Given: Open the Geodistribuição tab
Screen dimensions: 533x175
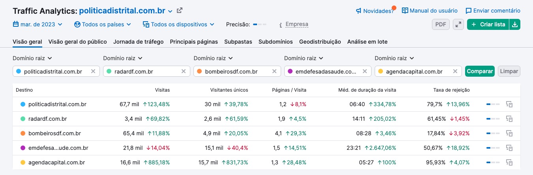Looking at the screenshot, I should pyautogui.click(x=320, y=42).
